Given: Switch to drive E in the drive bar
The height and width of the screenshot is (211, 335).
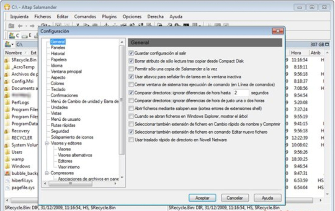Looking at the screenshot, I should (x=26, y=36).
